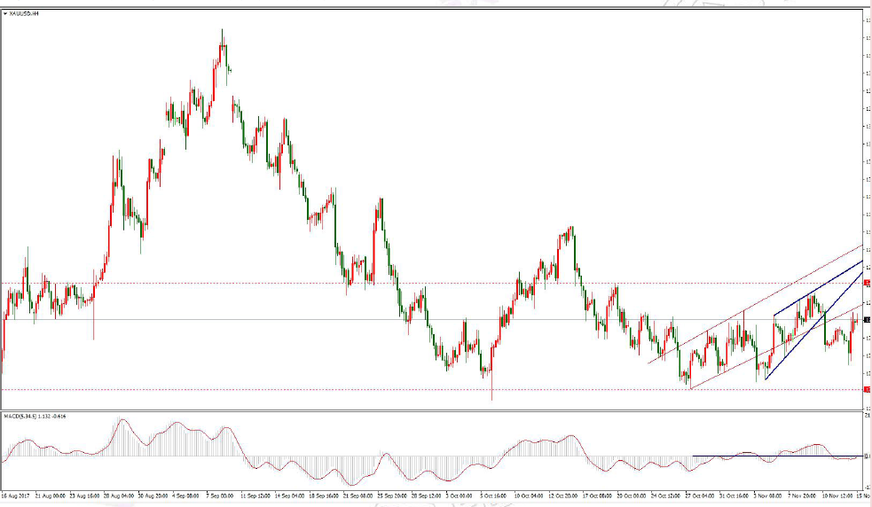Click the 24 Oct 12:00 time label
This screenshot has width=872, height=507.
point(665,495)
